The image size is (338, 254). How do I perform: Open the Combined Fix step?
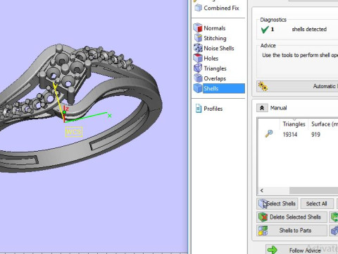pyautogui.click(x=216, y=8)
